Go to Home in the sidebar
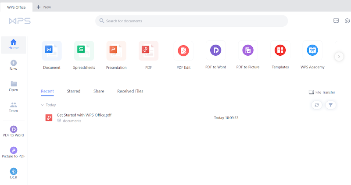Viewport: 351px width, 185px height. 14,45
